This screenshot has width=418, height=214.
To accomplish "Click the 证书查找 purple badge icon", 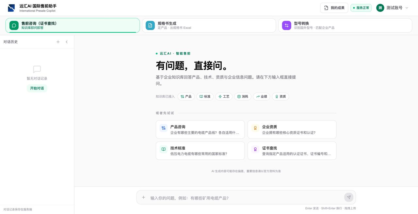I will pyautogui.click(x=255, y=149).
